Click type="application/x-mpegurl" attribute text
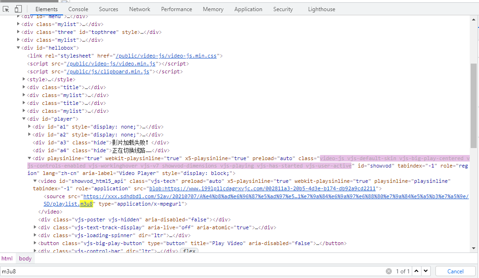Viewport: 479px width, 278px height. click(141, 204)
